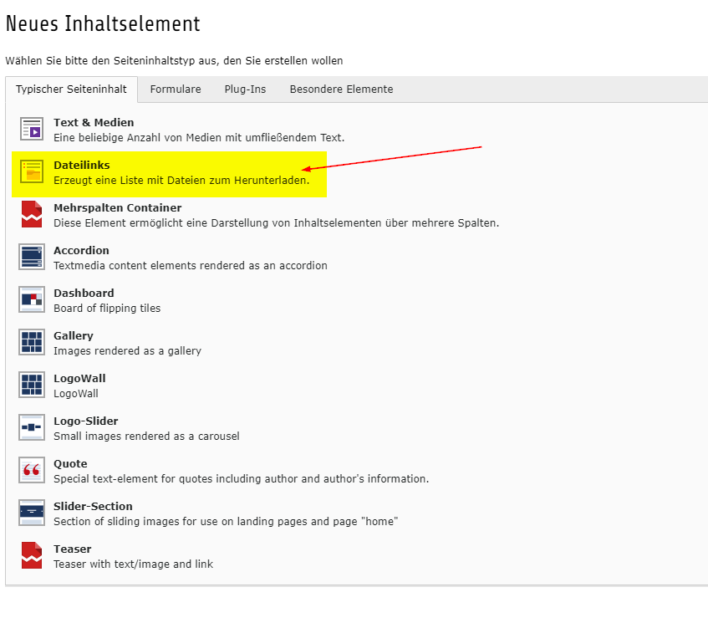Click the Slider-Section icon
The width and height of the screenshot is (708, 623).
click(x=32, y=513)
